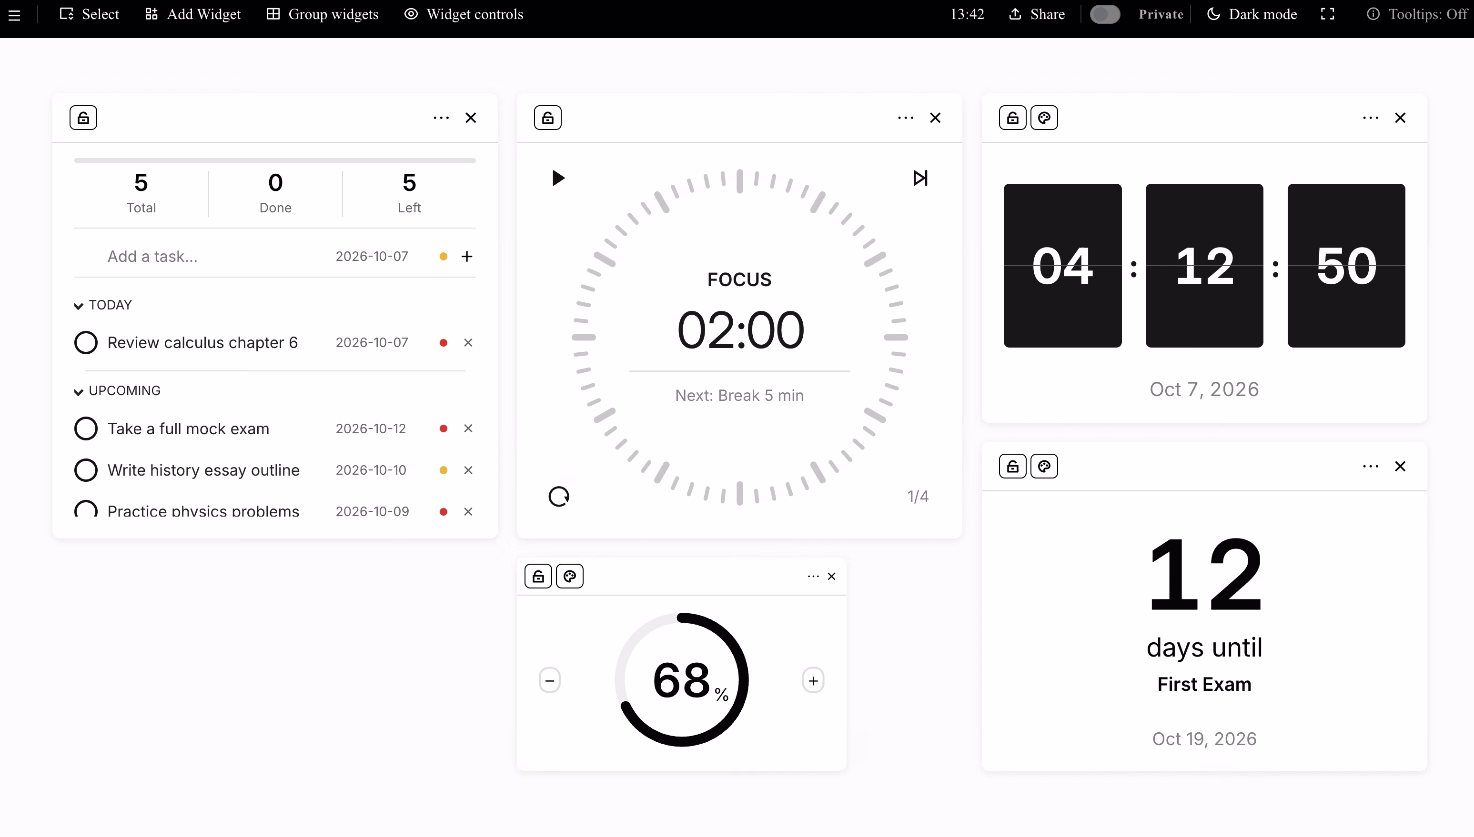Viewport: 1474px width, 837px height.
Task: Open Add Widget menu
Action: [192, 14]
